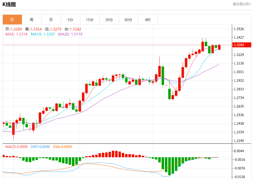Image resolution: width=254 pixels, height=179 pixels.
Task: Select the 日 daily chart tab
Action: coord(12,20)
